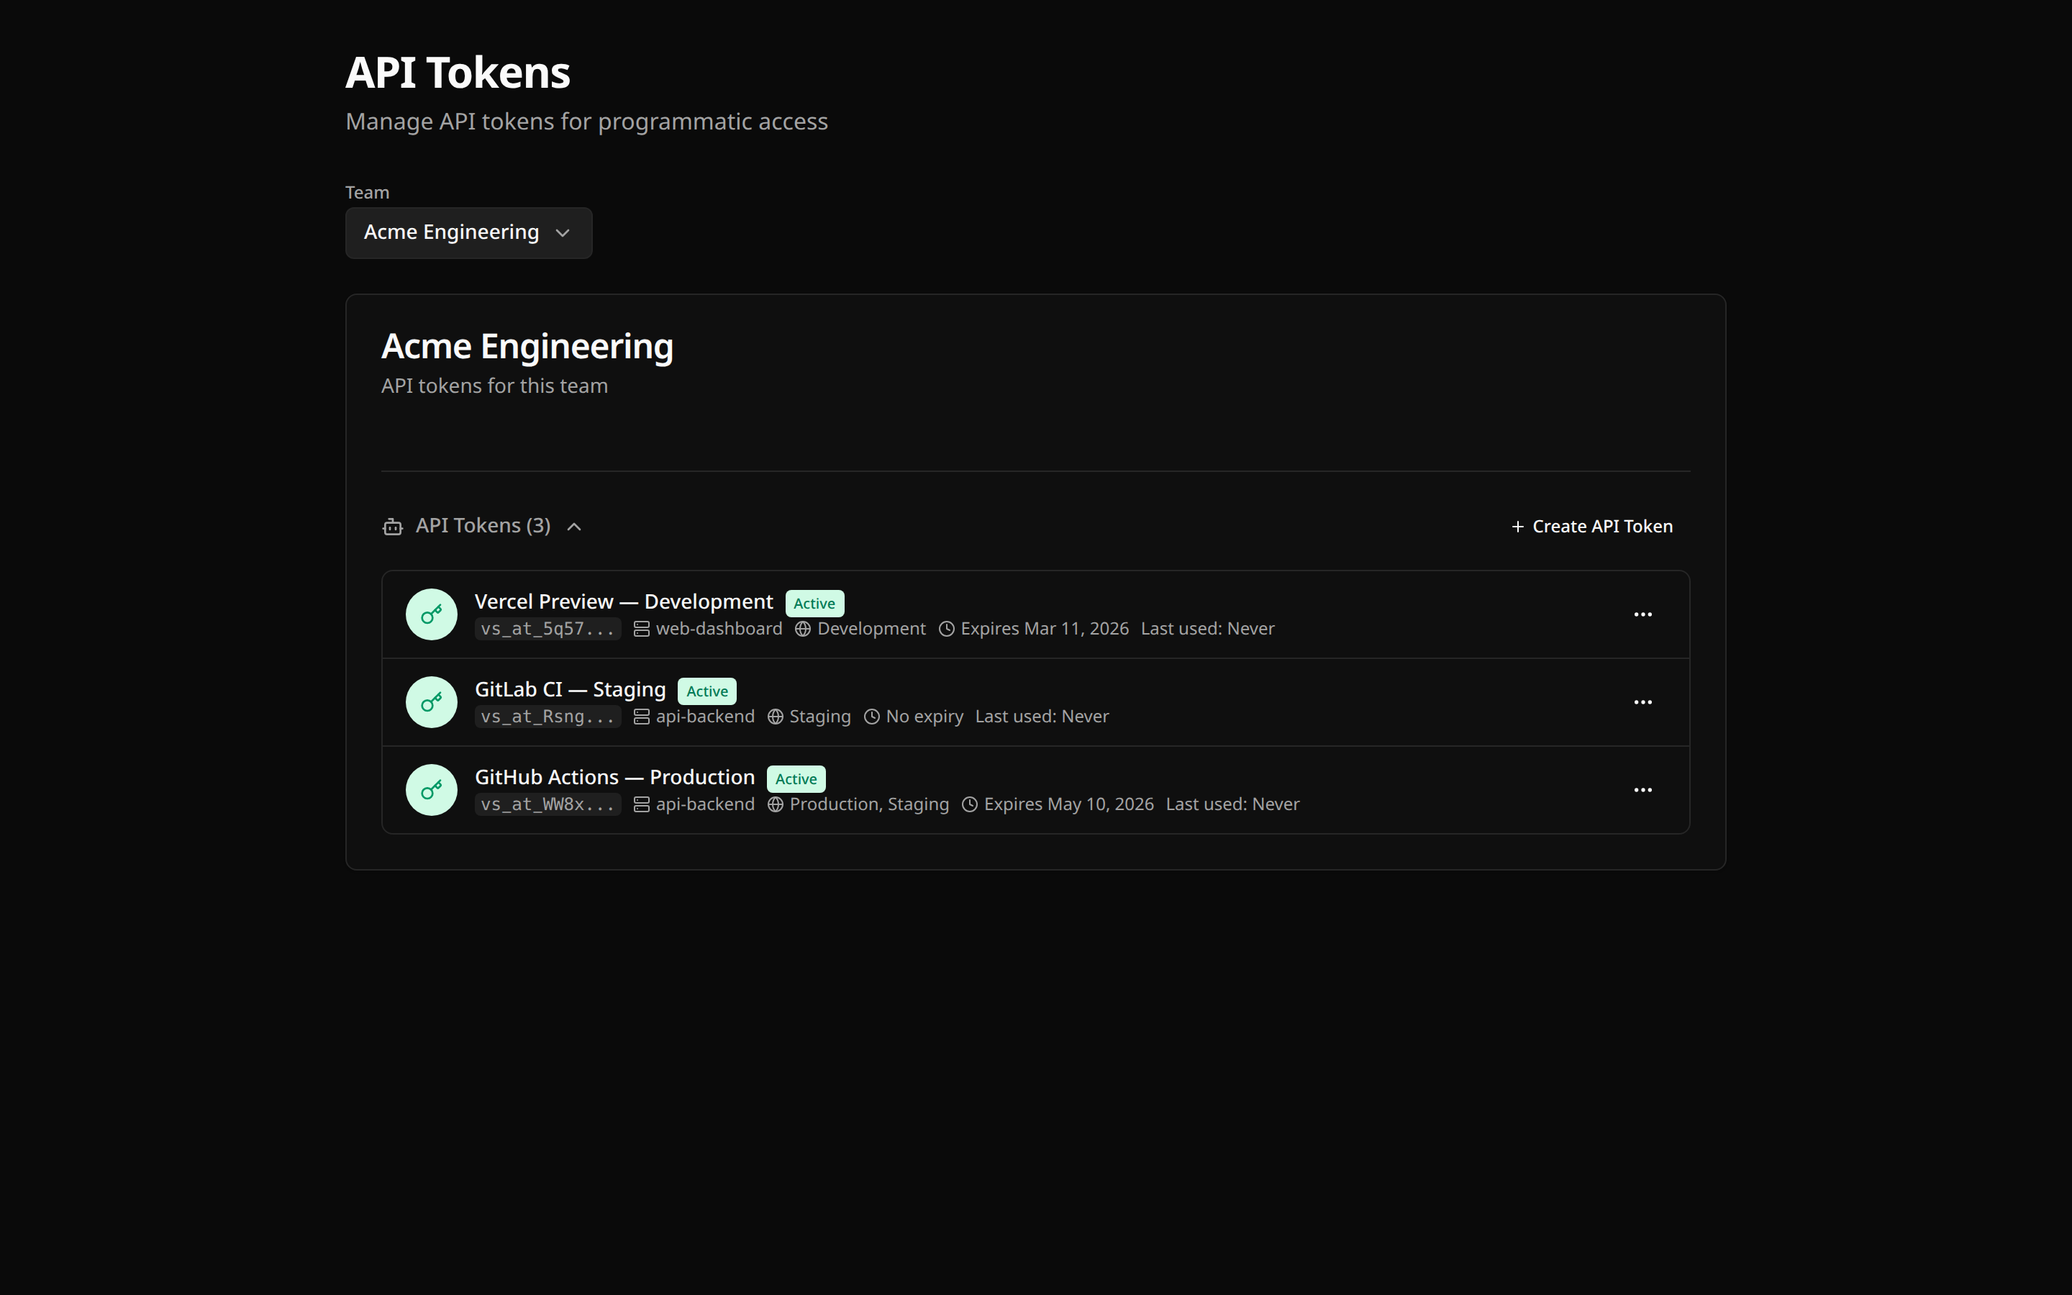Screen dimensions: 2072x1295
Task: Click the Acme Engineering heading link
Action: coord(527,345)
